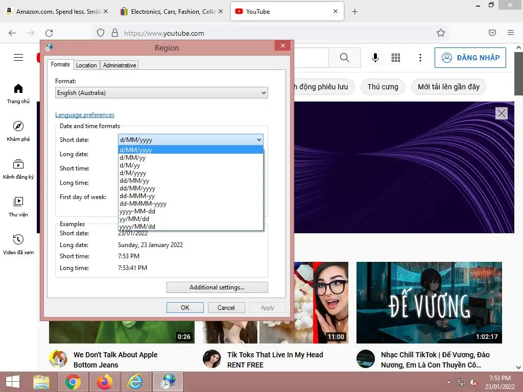Image resolution: width=523 pixels, height=392 pixels.
Task: Pick dd/MM/yyyy date format
Action: (191, 188)
